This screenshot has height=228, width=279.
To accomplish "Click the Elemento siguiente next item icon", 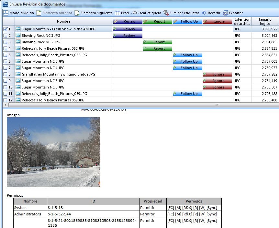I will (77, 13).
